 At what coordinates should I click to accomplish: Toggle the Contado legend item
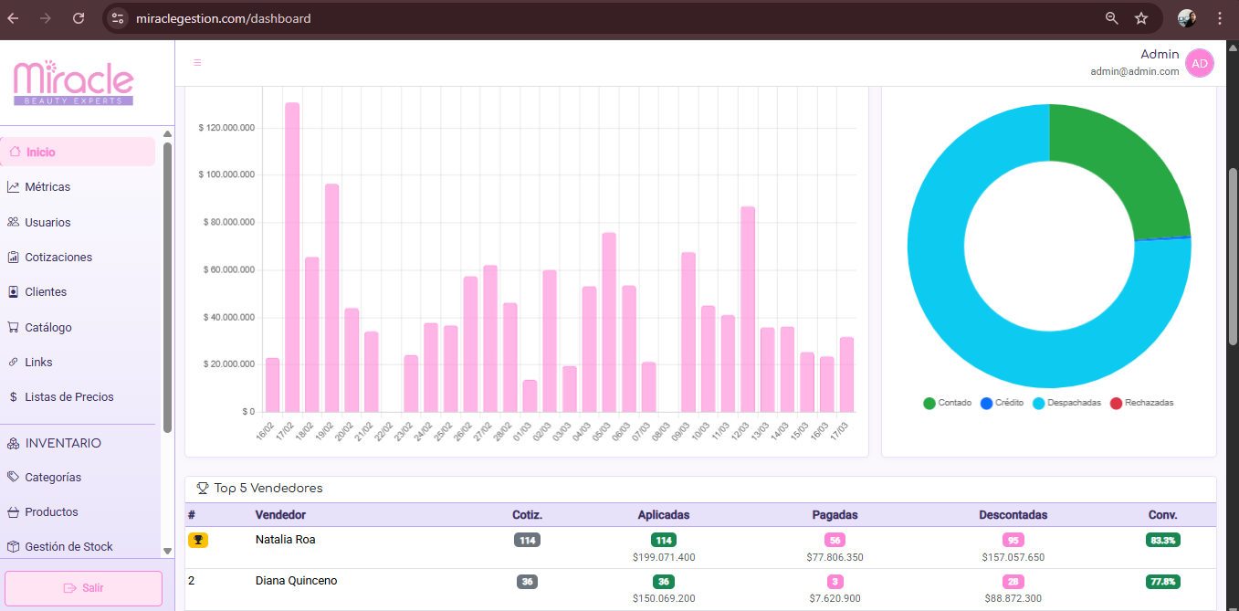947,403
